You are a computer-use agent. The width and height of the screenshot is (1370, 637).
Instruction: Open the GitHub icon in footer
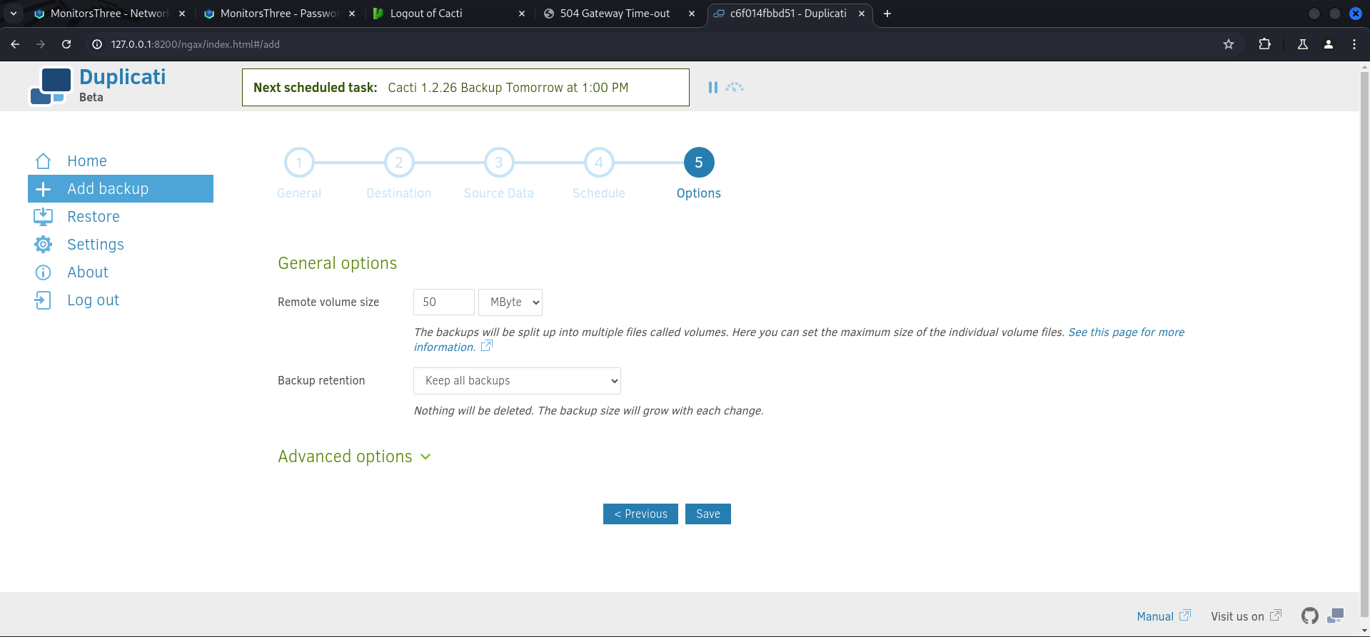1309,616
